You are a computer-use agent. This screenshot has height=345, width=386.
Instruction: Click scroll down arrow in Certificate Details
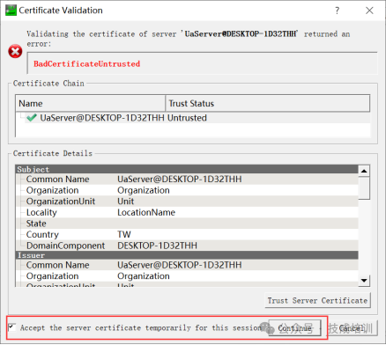[x=364, y=281]
